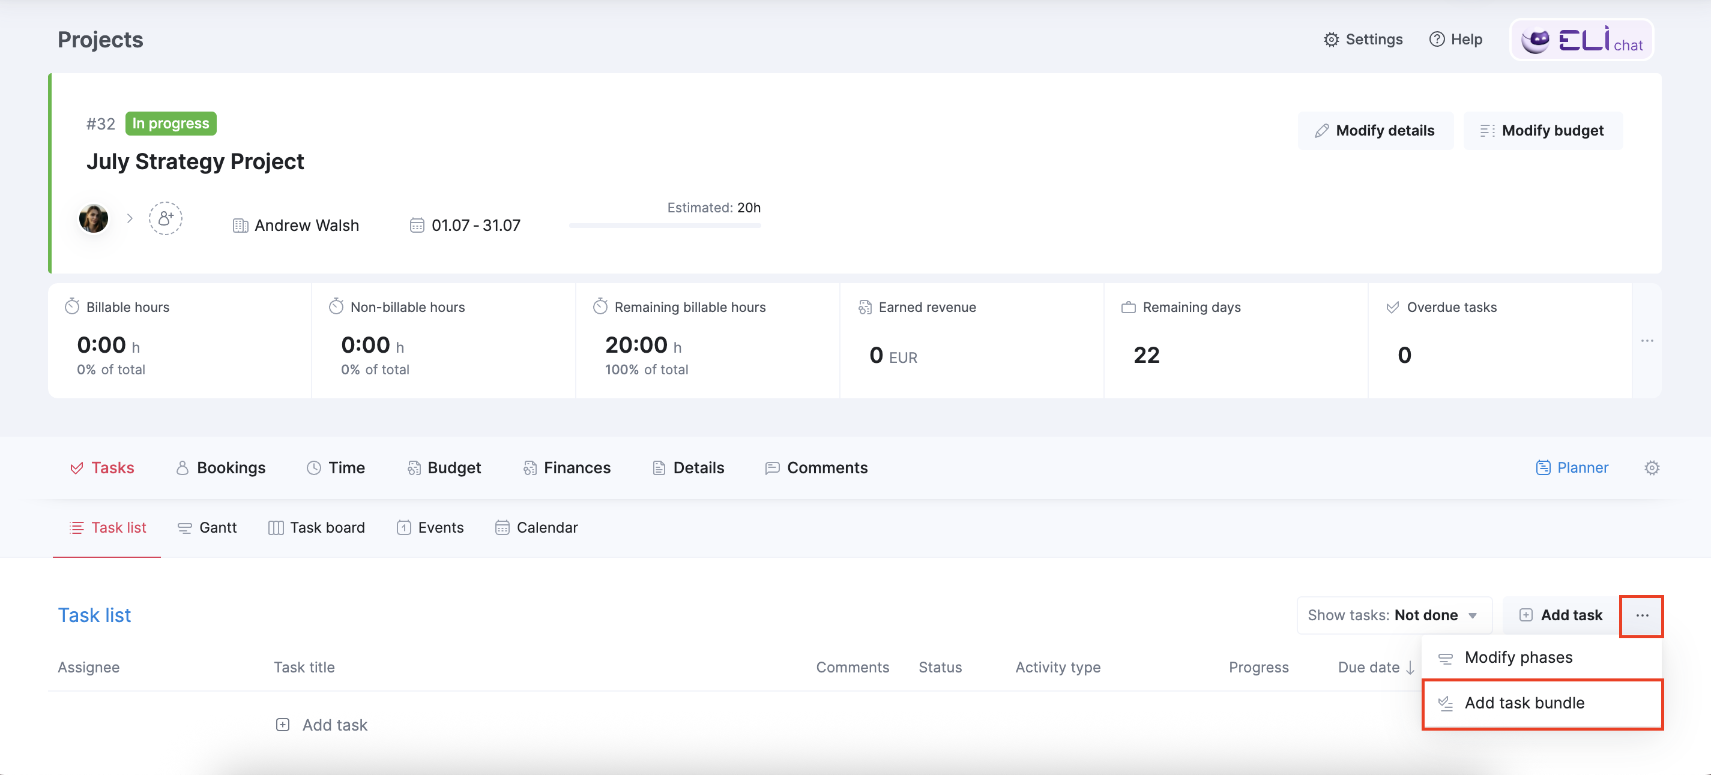
Task: Click the Andrew Walsh customer name
Action: [306, 226]
